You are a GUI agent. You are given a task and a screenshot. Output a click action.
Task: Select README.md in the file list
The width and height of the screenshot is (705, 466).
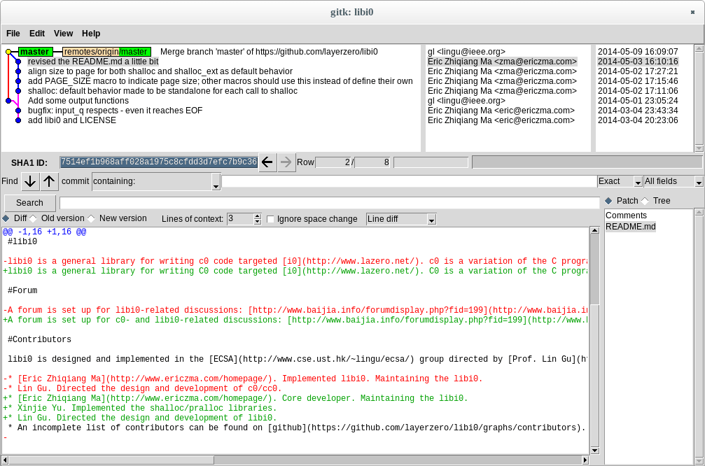click(x=630, y=227)
